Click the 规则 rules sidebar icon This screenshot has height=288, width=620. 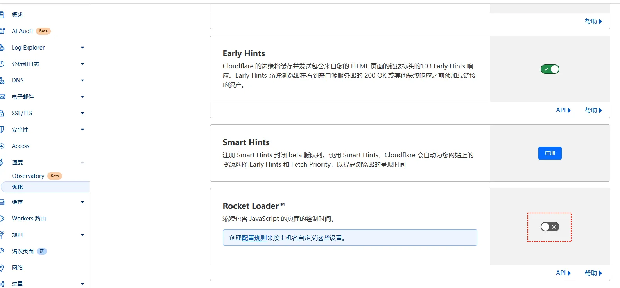[x=2, y=235]
